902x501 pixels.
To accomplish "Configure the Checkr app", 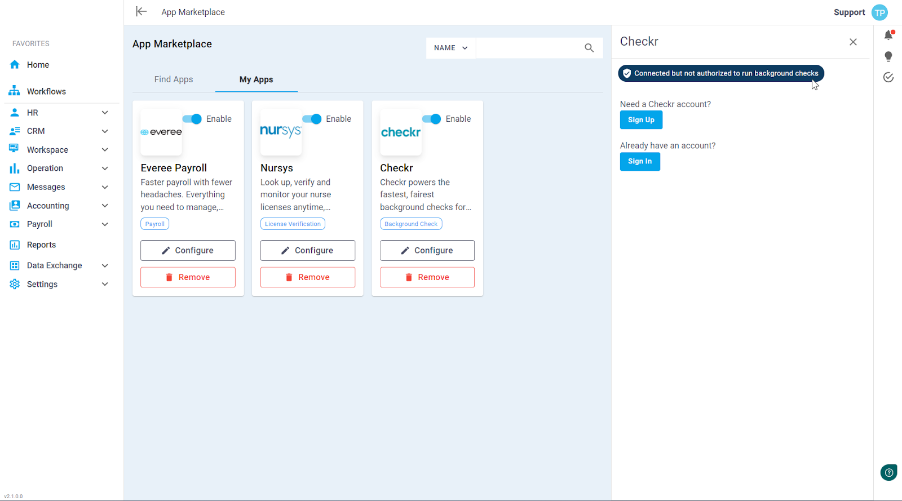I will (x=427, y=250).
